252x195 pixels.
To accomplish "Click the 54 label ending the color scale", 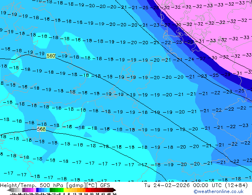I will coord(114,194).
